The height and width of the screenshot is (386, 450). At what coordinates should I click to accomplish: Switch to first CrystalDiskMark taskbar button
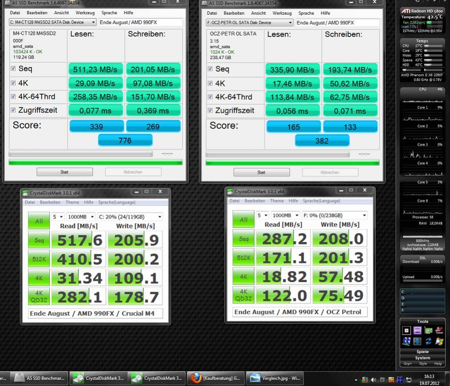coord(98,378)
